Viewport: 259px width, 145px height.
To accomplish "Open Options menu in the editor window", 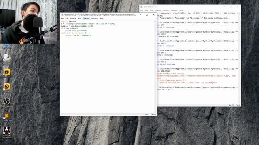I will point(86,19).
